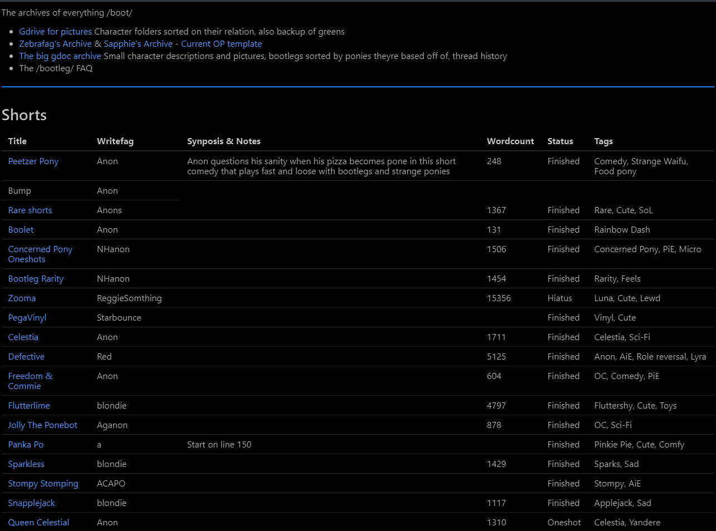Open the Celestia story link

23,337
